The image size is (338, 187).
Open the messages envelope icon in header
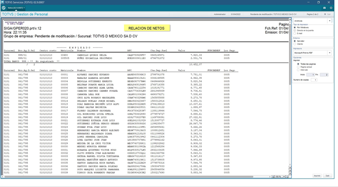324,8
